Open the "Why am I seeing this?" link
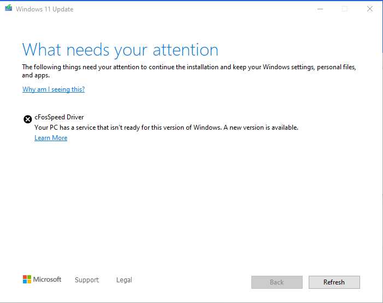The image size is (383, 303). click(x=54, y=89)
